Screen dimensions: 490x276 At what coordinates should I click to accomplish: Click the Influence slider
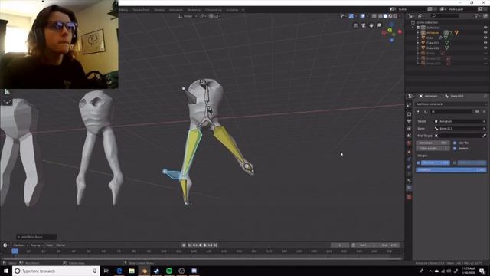[x=451, y=170]
